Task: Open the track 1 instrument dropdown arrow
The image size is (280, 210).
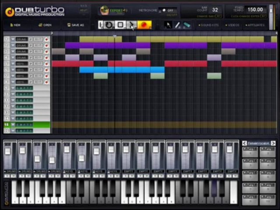Action: [13, 39]
